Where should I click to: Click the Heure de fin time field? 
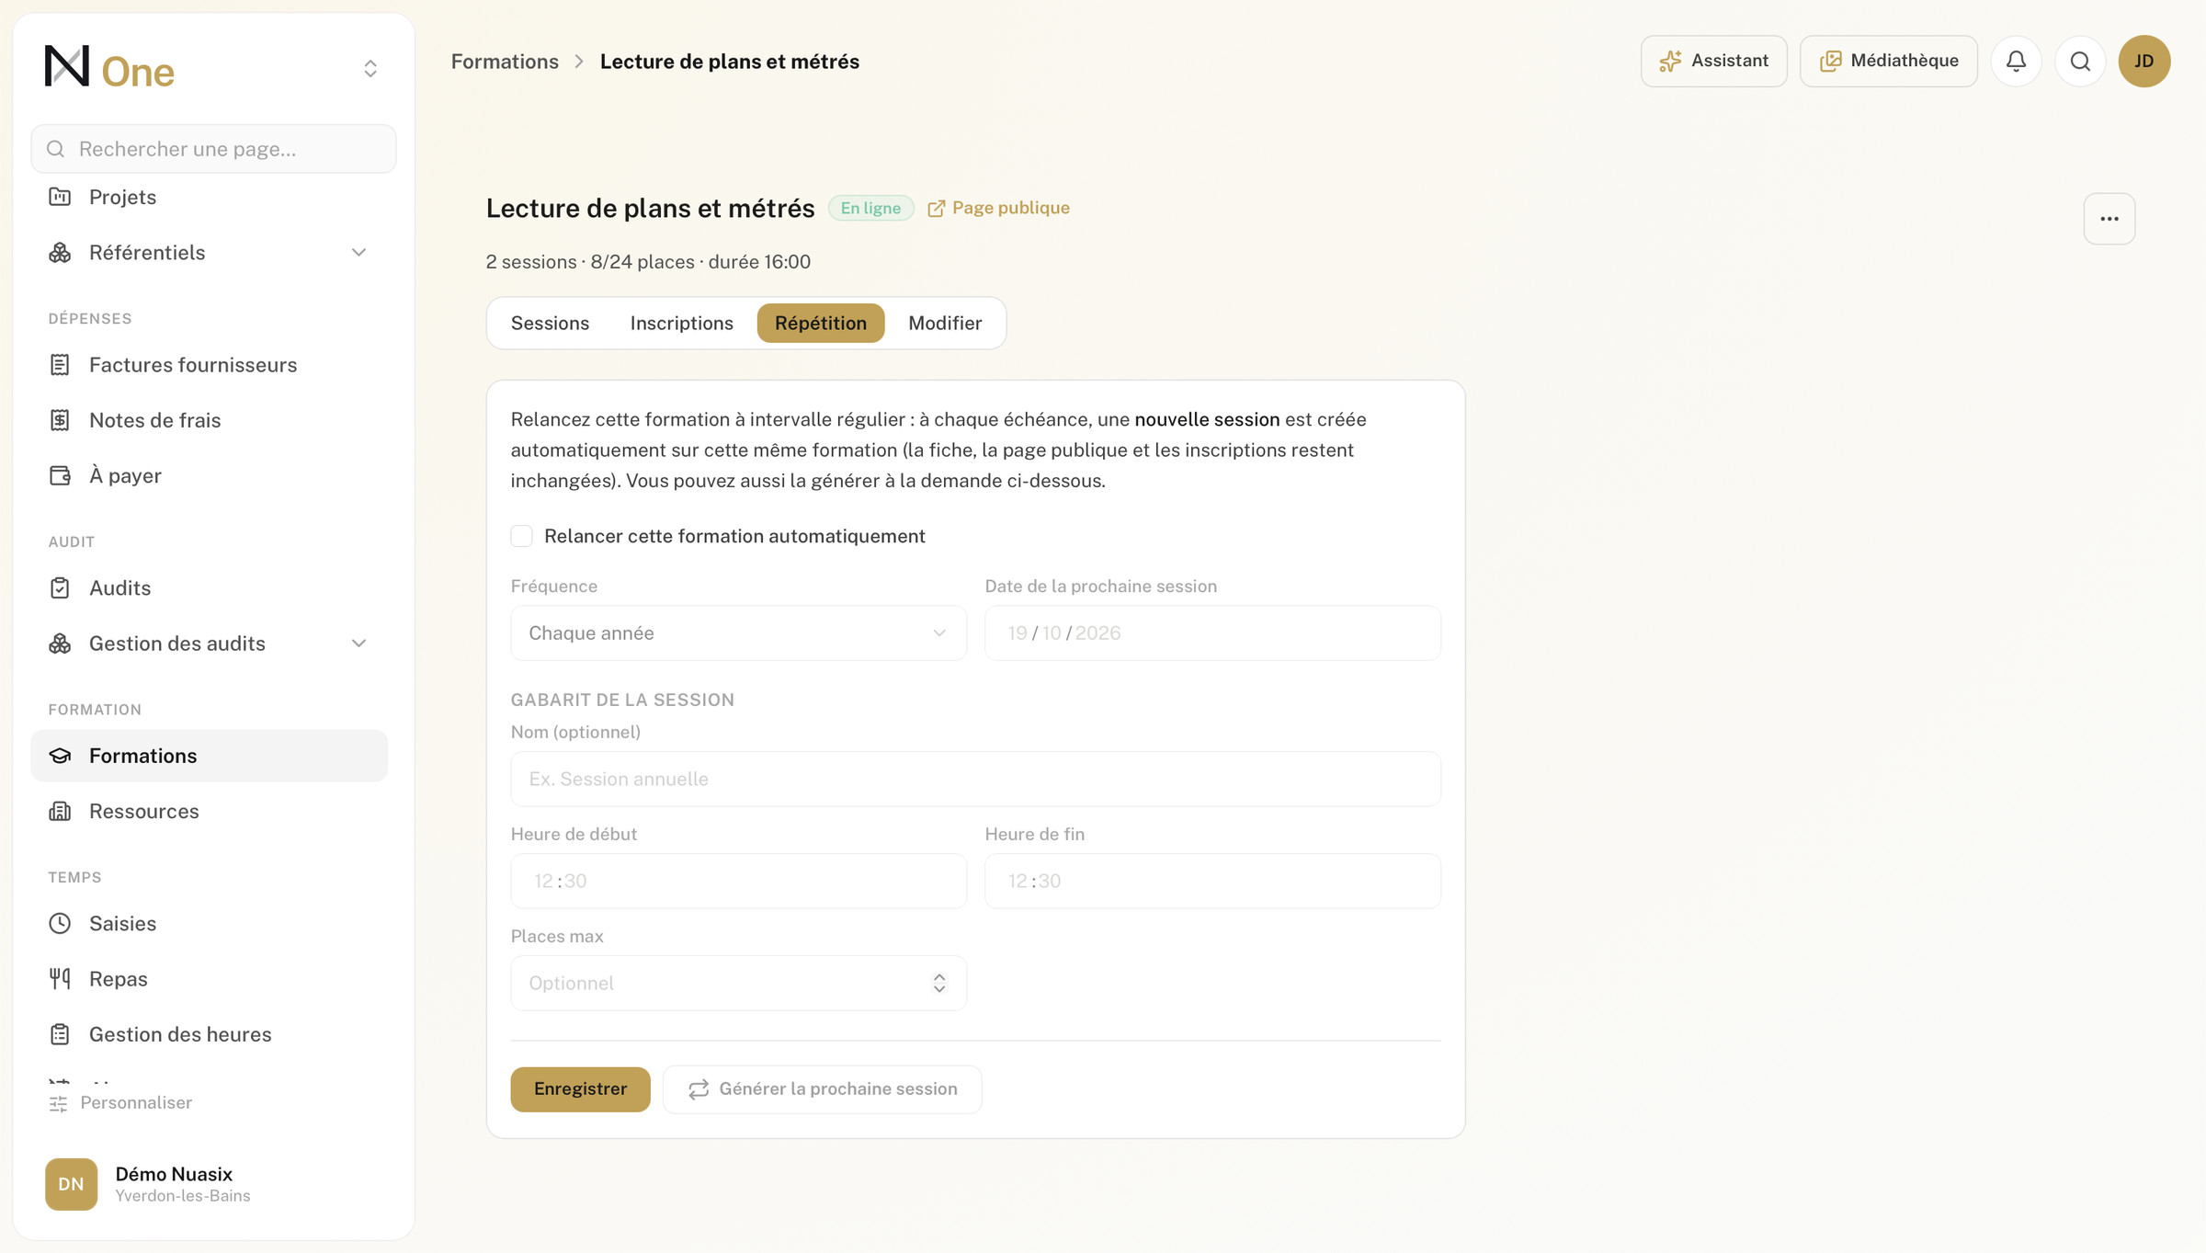click(1212, 881)
